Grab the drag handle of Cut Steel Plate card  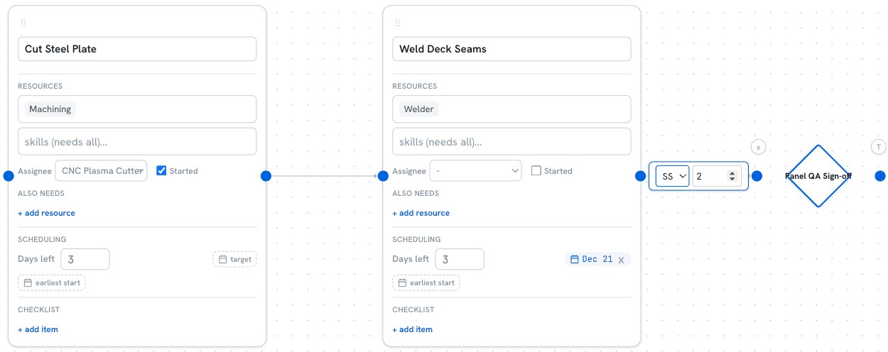23,23
